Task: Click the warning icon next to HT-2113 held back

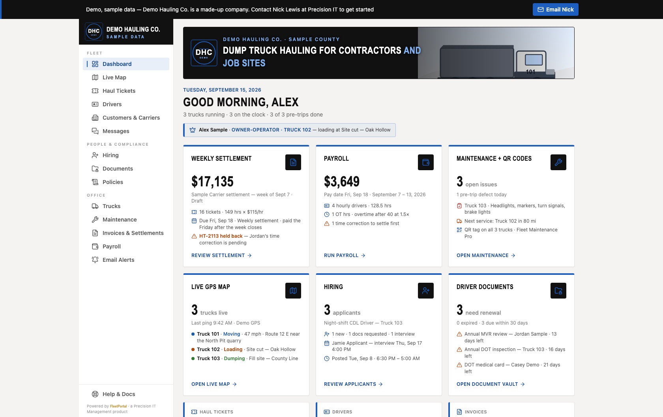Action: (194, 236)
